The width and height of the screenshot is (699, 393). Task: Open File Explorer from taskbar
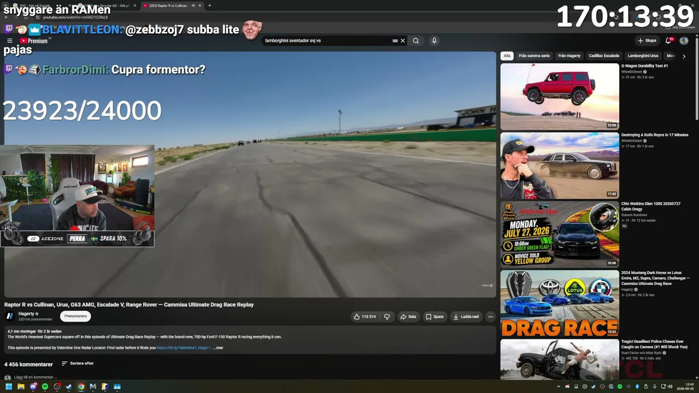click(21, 386)
